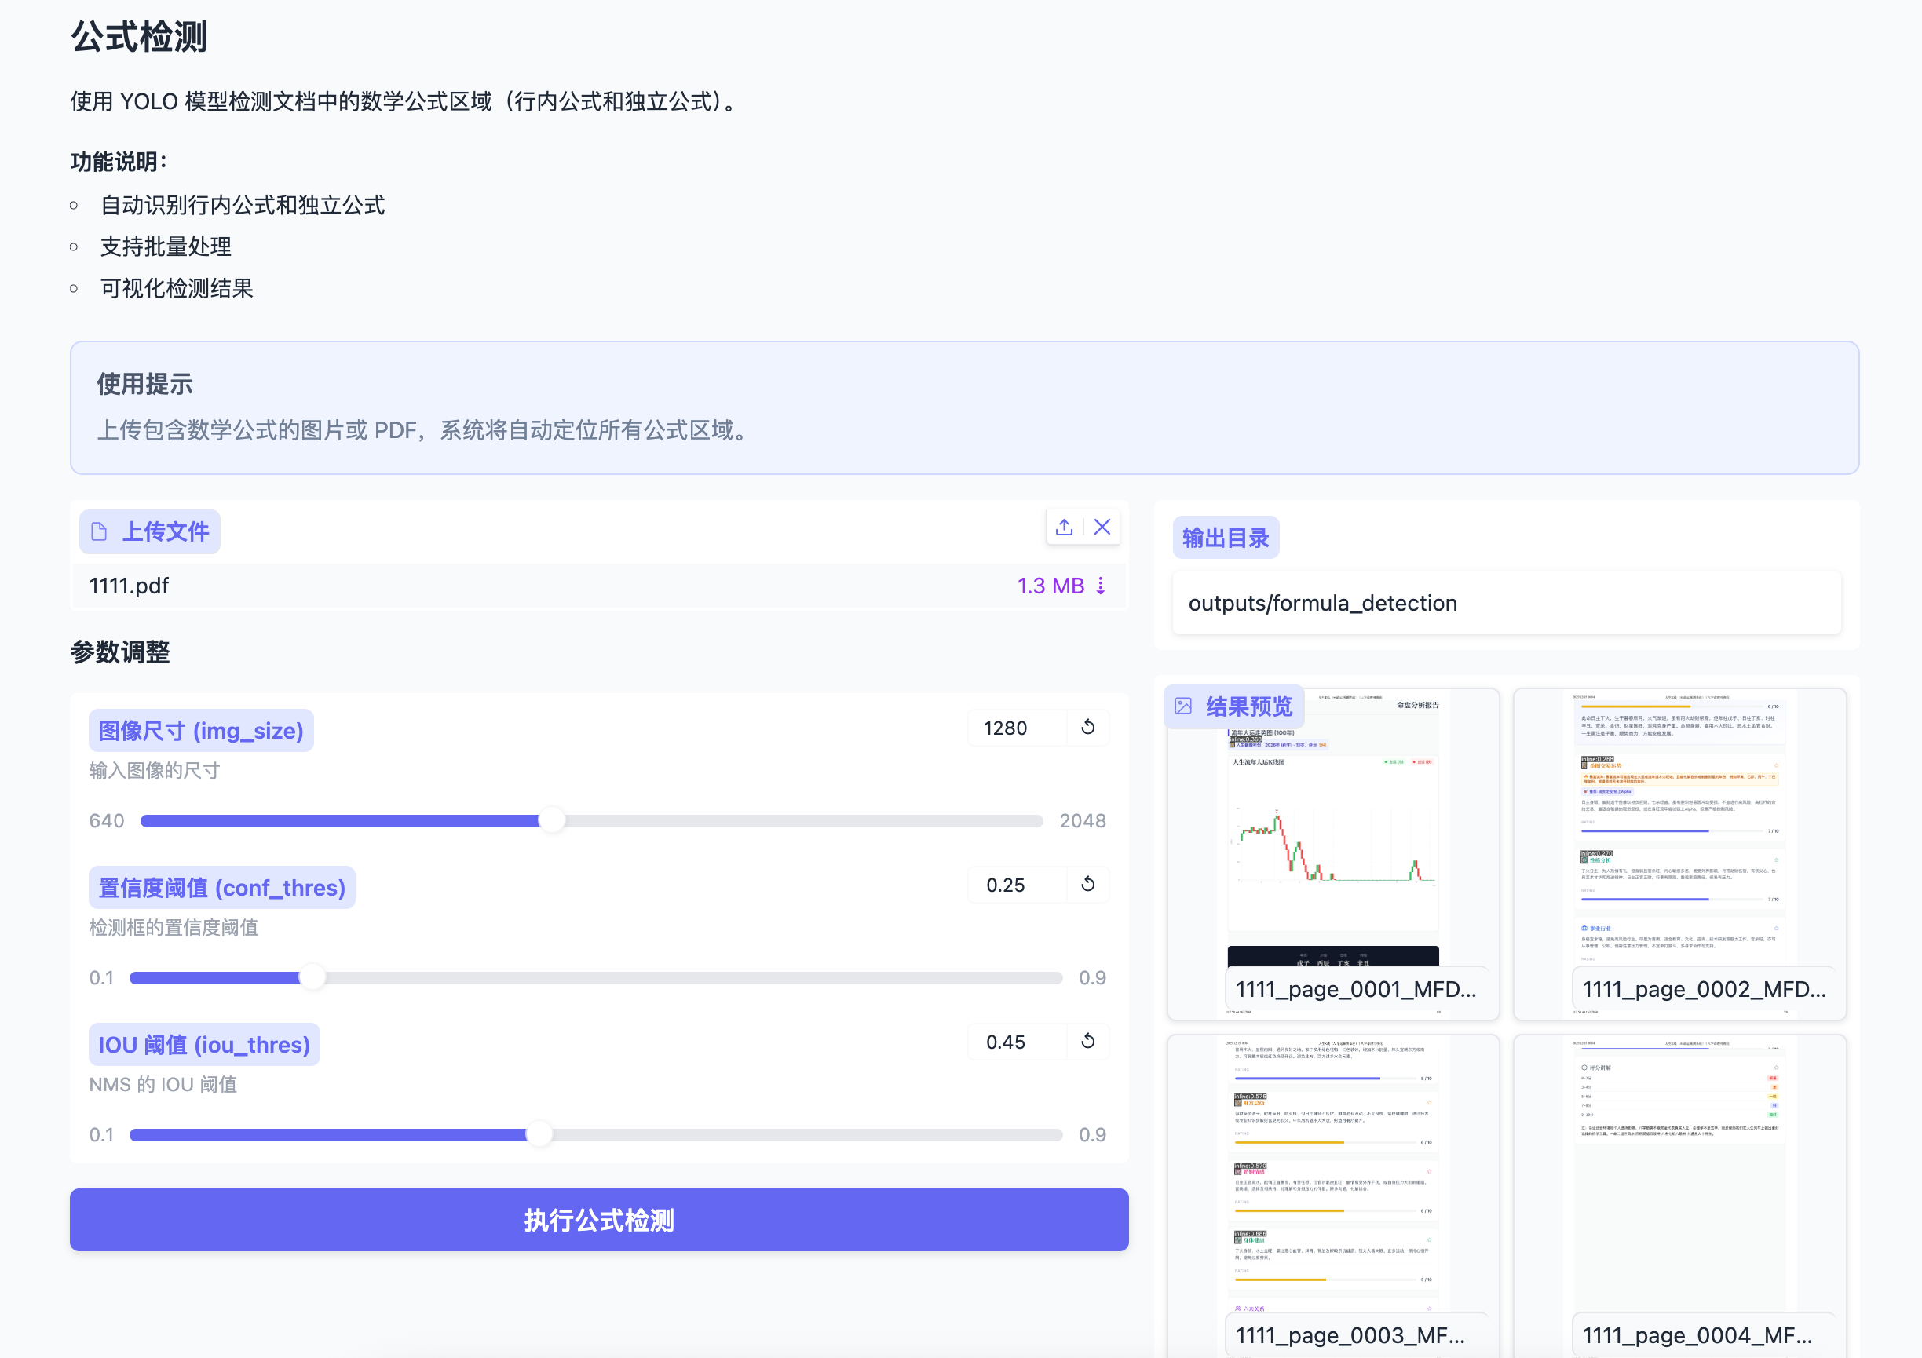Reset the confidence threshold (conf_thres) value

(x=1087, y=885)
